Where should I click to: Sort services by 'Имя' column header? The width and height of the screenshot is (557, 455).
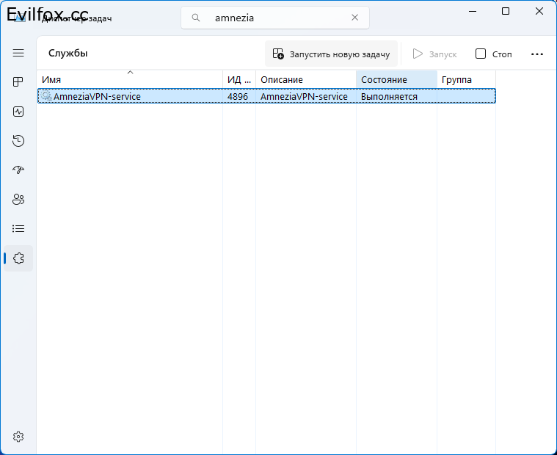130,79
